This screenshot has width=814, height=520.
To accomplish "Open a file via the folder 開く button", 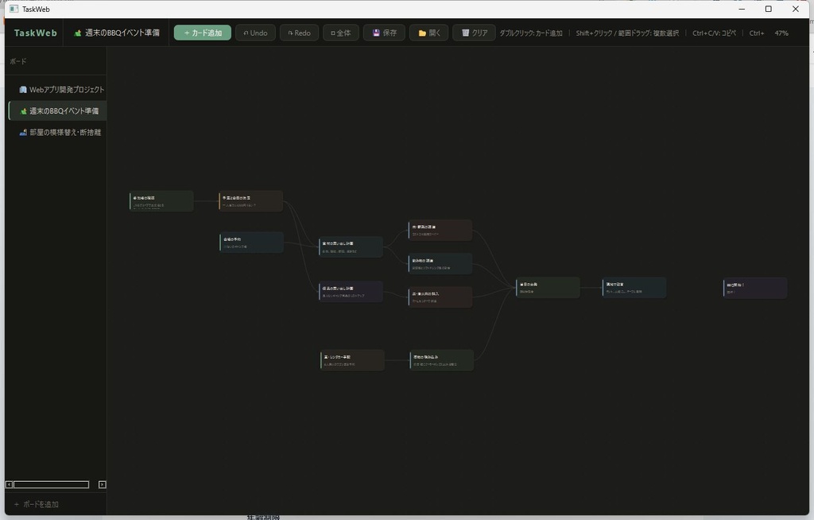I will coord(428,33).
